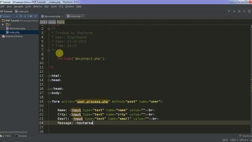Image resolution: width=252 pixels, height=142 pixels.
Task: Click line number 26 in the gutter
Action: [x=41, y=131]
